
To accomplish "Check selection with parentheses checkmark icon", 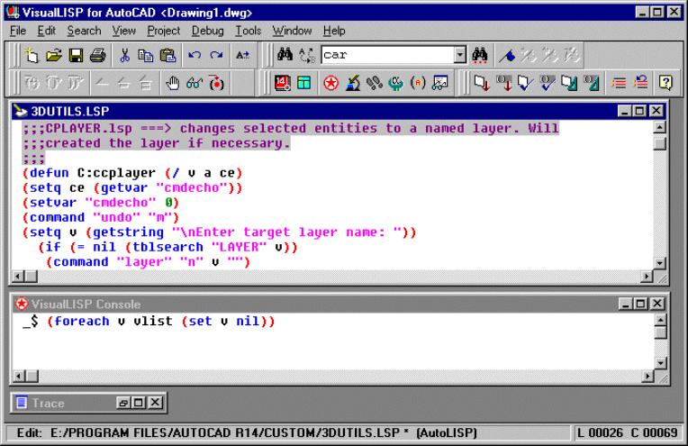I will [548, 83].
